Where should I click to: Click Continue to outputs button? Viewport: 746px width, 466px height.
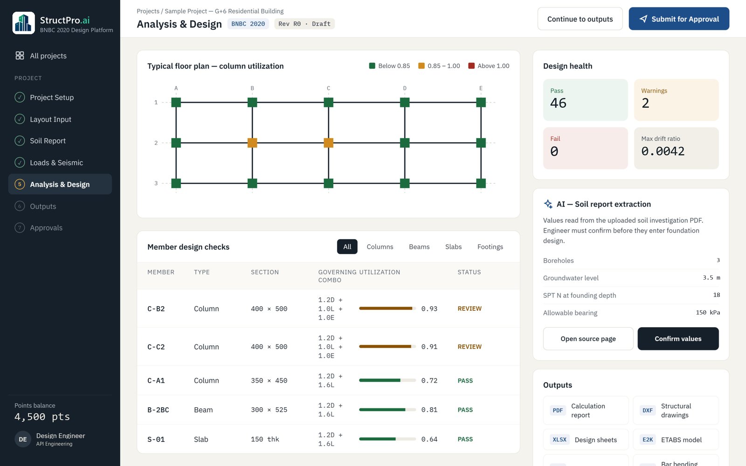coord(580,19)
